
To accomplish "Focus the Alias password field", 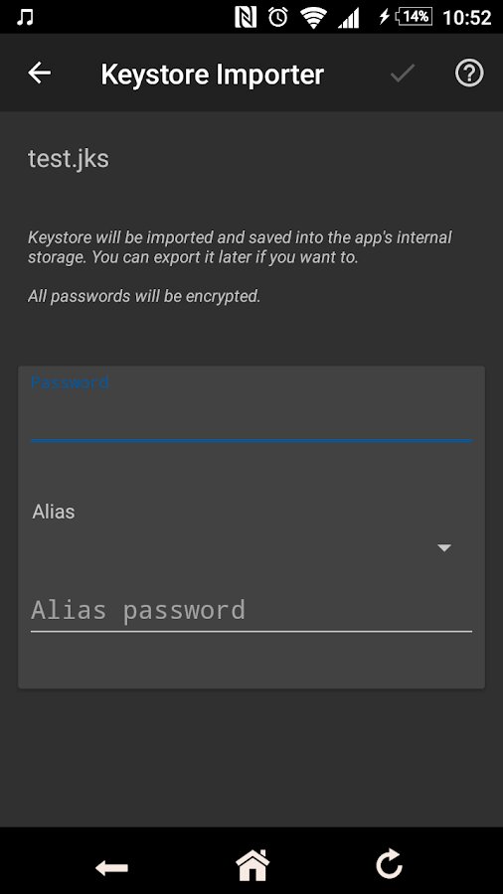I will click(251, 610).
